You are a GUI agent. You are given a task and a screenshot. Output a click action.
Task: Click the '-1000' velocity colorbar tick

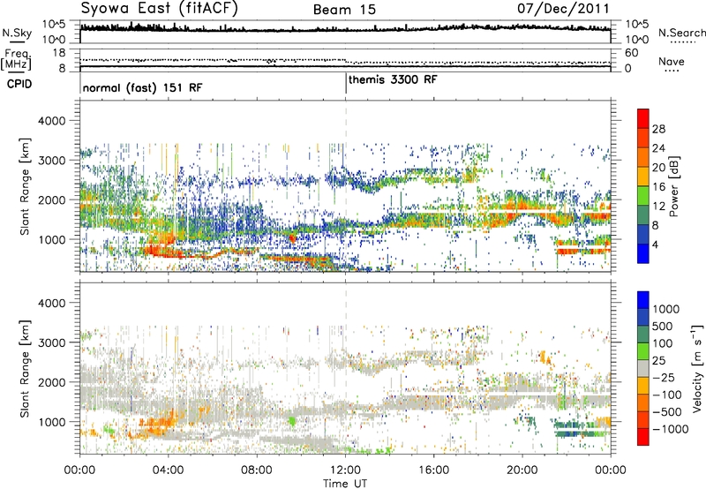(x=670, y=429)
